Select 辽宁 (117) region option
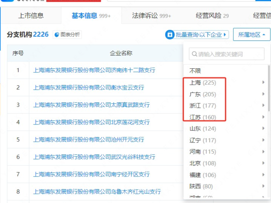The height and width of the screenshot is (203, 271). click(203, 140)
